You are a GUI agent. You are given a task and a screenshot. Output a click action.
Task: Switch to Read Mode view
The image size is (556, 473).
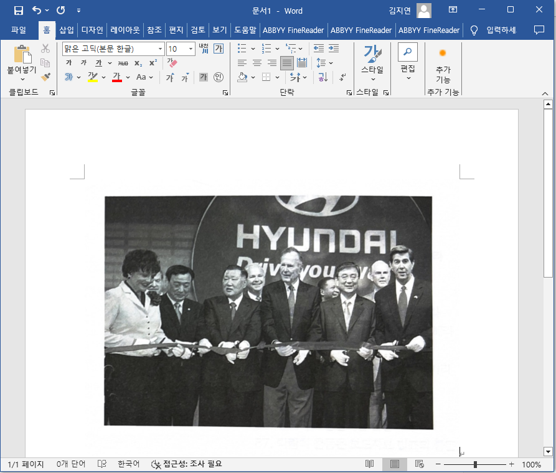[369, 464]
